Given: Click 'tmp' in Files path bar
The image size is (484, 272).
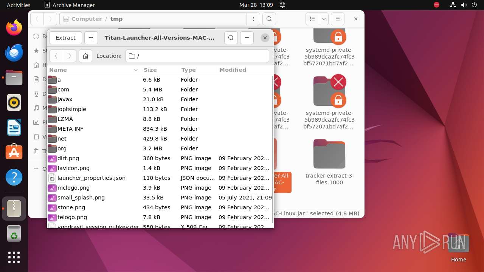Looking at the screenshot, I should 116,19.
